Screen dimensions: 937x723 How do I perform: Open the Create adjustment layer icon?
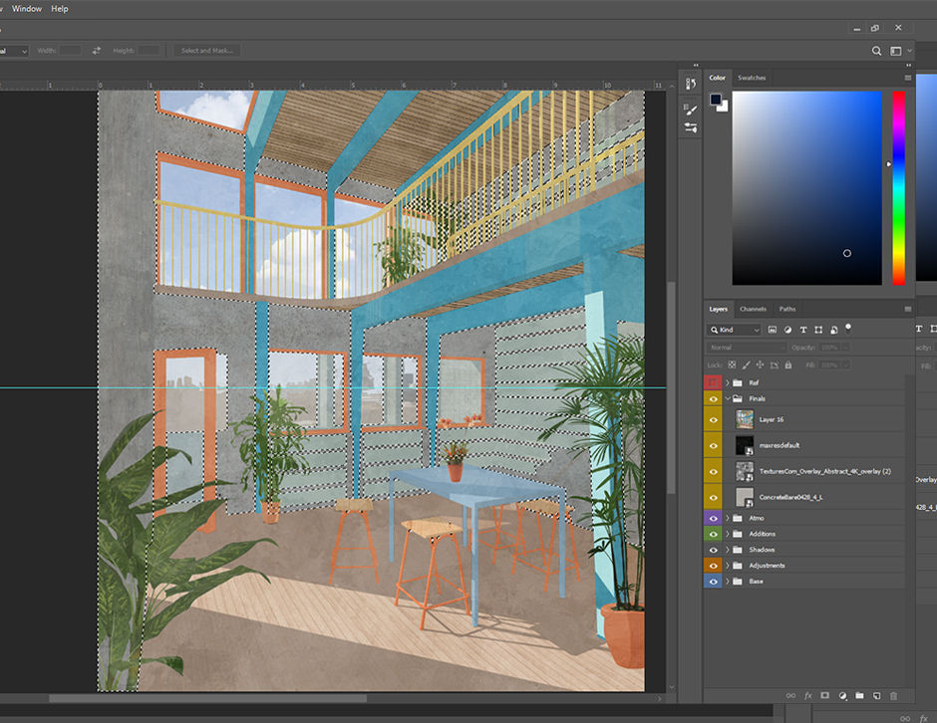[842, 695]
